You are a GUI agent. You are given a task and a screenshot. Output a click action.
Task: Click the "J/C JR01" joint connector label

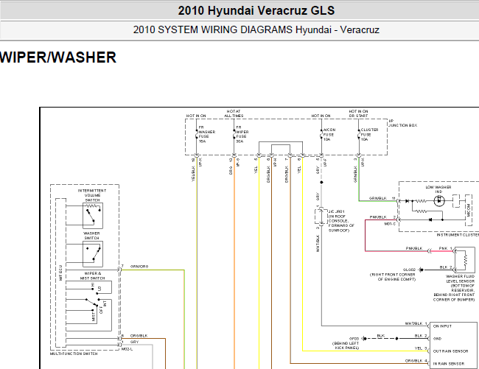(x=336, y=211)
